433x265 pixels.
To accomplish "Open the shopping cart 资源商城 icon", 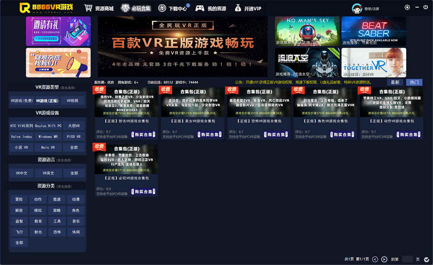I will click(x=88, y=8).
